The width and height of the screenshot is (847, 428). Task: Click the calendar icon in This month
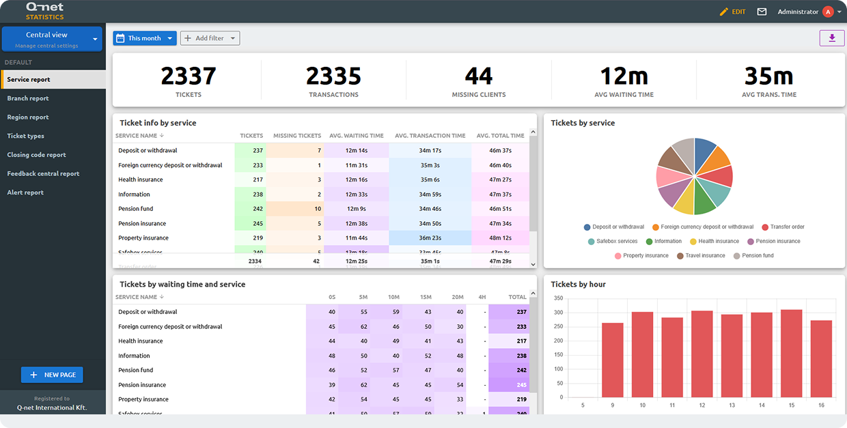[x=120, y=38]
